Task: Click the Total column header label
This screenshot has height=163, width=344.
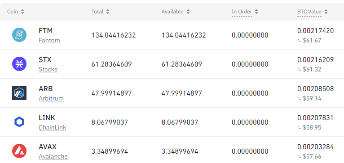Action: click(x=97, y=12)
